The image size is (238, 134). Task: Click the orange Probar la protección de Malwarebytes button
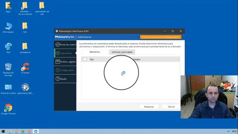click(x=161, y=37)
